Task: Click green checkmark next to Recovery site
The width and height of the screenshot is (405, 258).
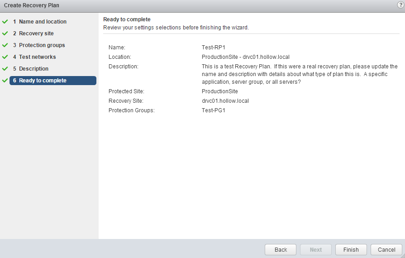Action: [x=5, y=33]
